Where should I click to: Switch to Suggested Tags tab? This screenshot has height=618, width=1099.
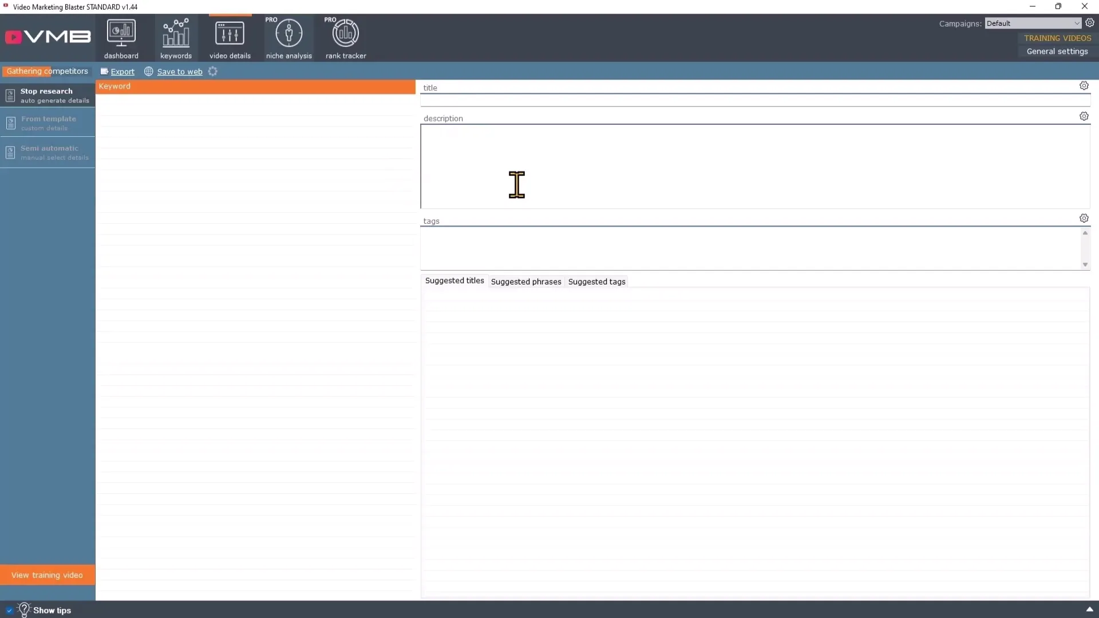point(597,281)
